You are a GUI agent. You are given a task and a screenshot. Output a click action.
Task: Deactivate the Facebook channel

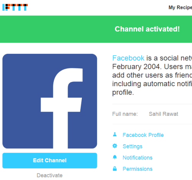(50, 175)
